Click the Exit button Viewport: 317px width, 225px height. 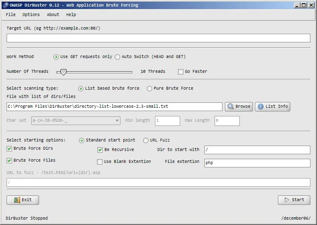23,200
